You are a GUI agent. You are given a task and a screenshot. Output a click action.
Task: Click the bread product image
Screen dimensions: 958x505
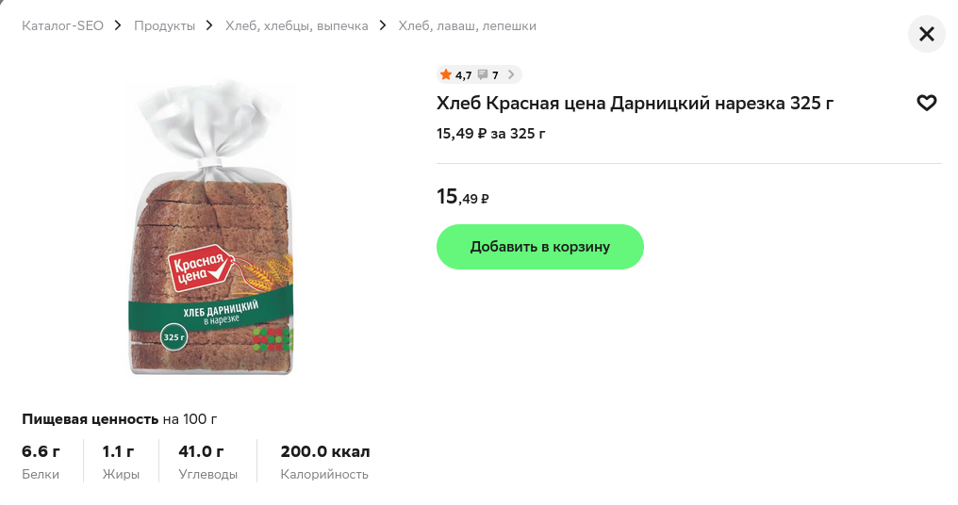click(x=212, y=227)
